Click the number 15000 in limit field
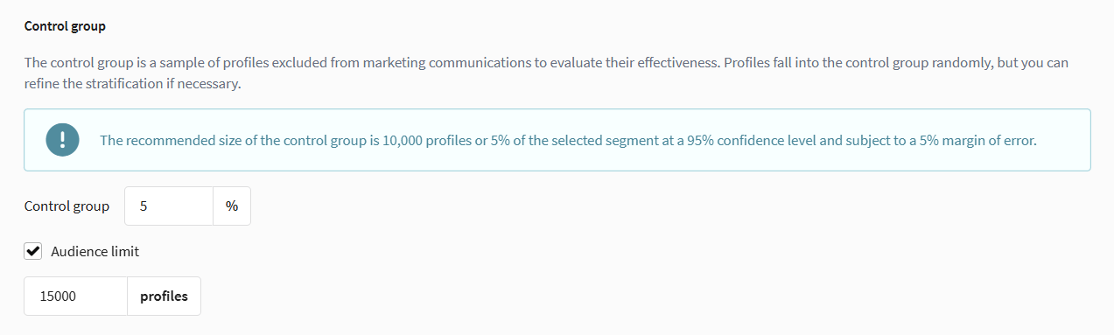 click(x=58, y=297)
